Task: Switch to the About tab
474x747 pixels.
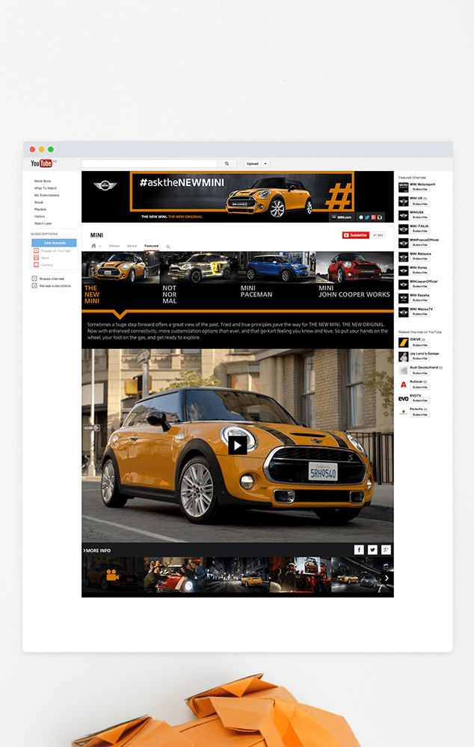Action: [132, 246]
